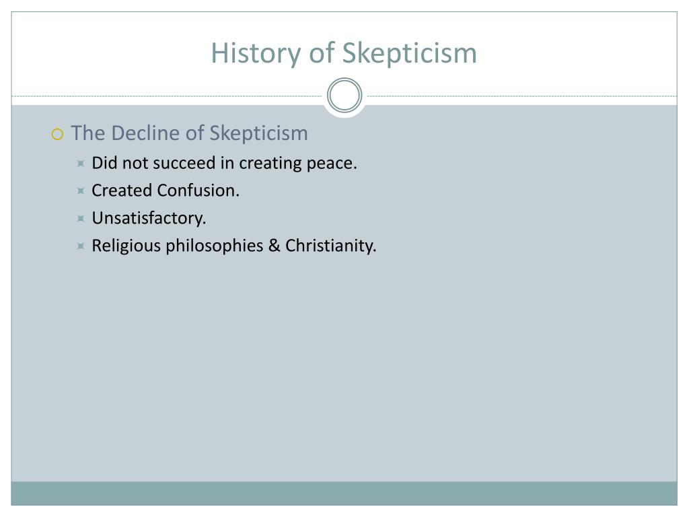Click the line 'Did not succeed in creating peace.'
689x517 pixels.
pyautogui.click(x=224, y=163)
